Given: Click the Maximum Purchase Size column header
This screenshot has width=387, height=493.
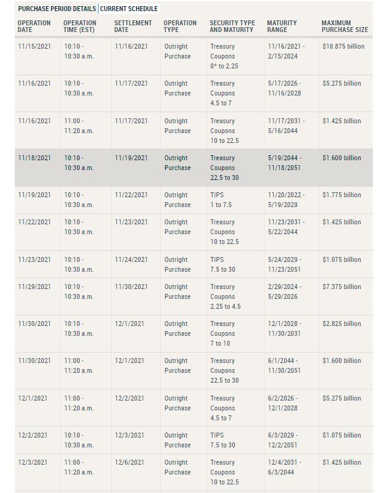Looking at the screenshot, I should click(344, 26).
